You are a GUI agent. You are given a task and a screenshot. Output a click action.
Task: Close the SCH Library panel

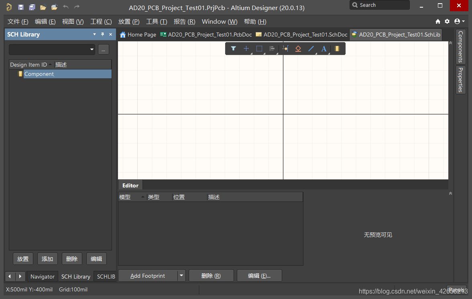coord(110,35)
